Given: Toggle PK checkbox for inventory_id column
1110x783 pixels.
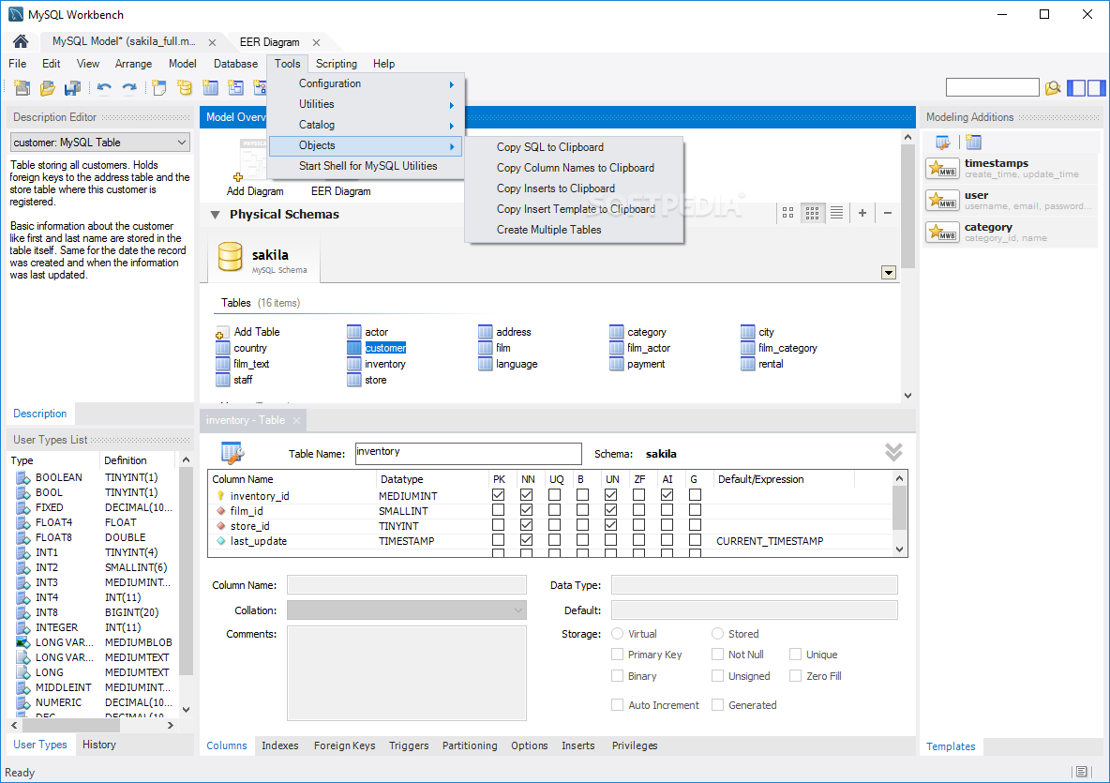Looking at the screenshot, I should 499,495.
